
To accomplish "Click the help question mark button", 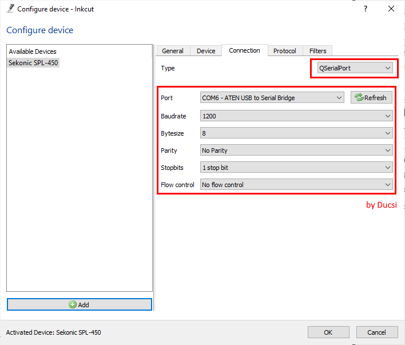I will pyautogui.click(x=366, y=9).
